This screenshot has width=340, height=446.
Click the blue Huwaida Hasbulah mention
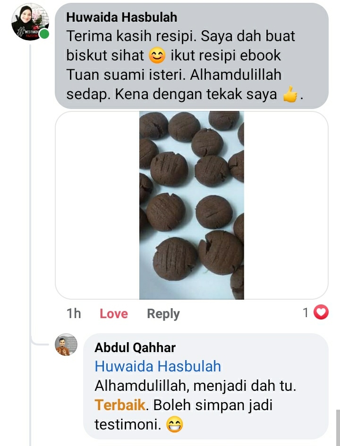(158, 366)
